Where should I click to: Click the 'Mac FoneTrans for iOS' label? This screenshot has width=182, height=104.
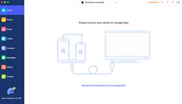pyautogui.click(x=11, y=98)
